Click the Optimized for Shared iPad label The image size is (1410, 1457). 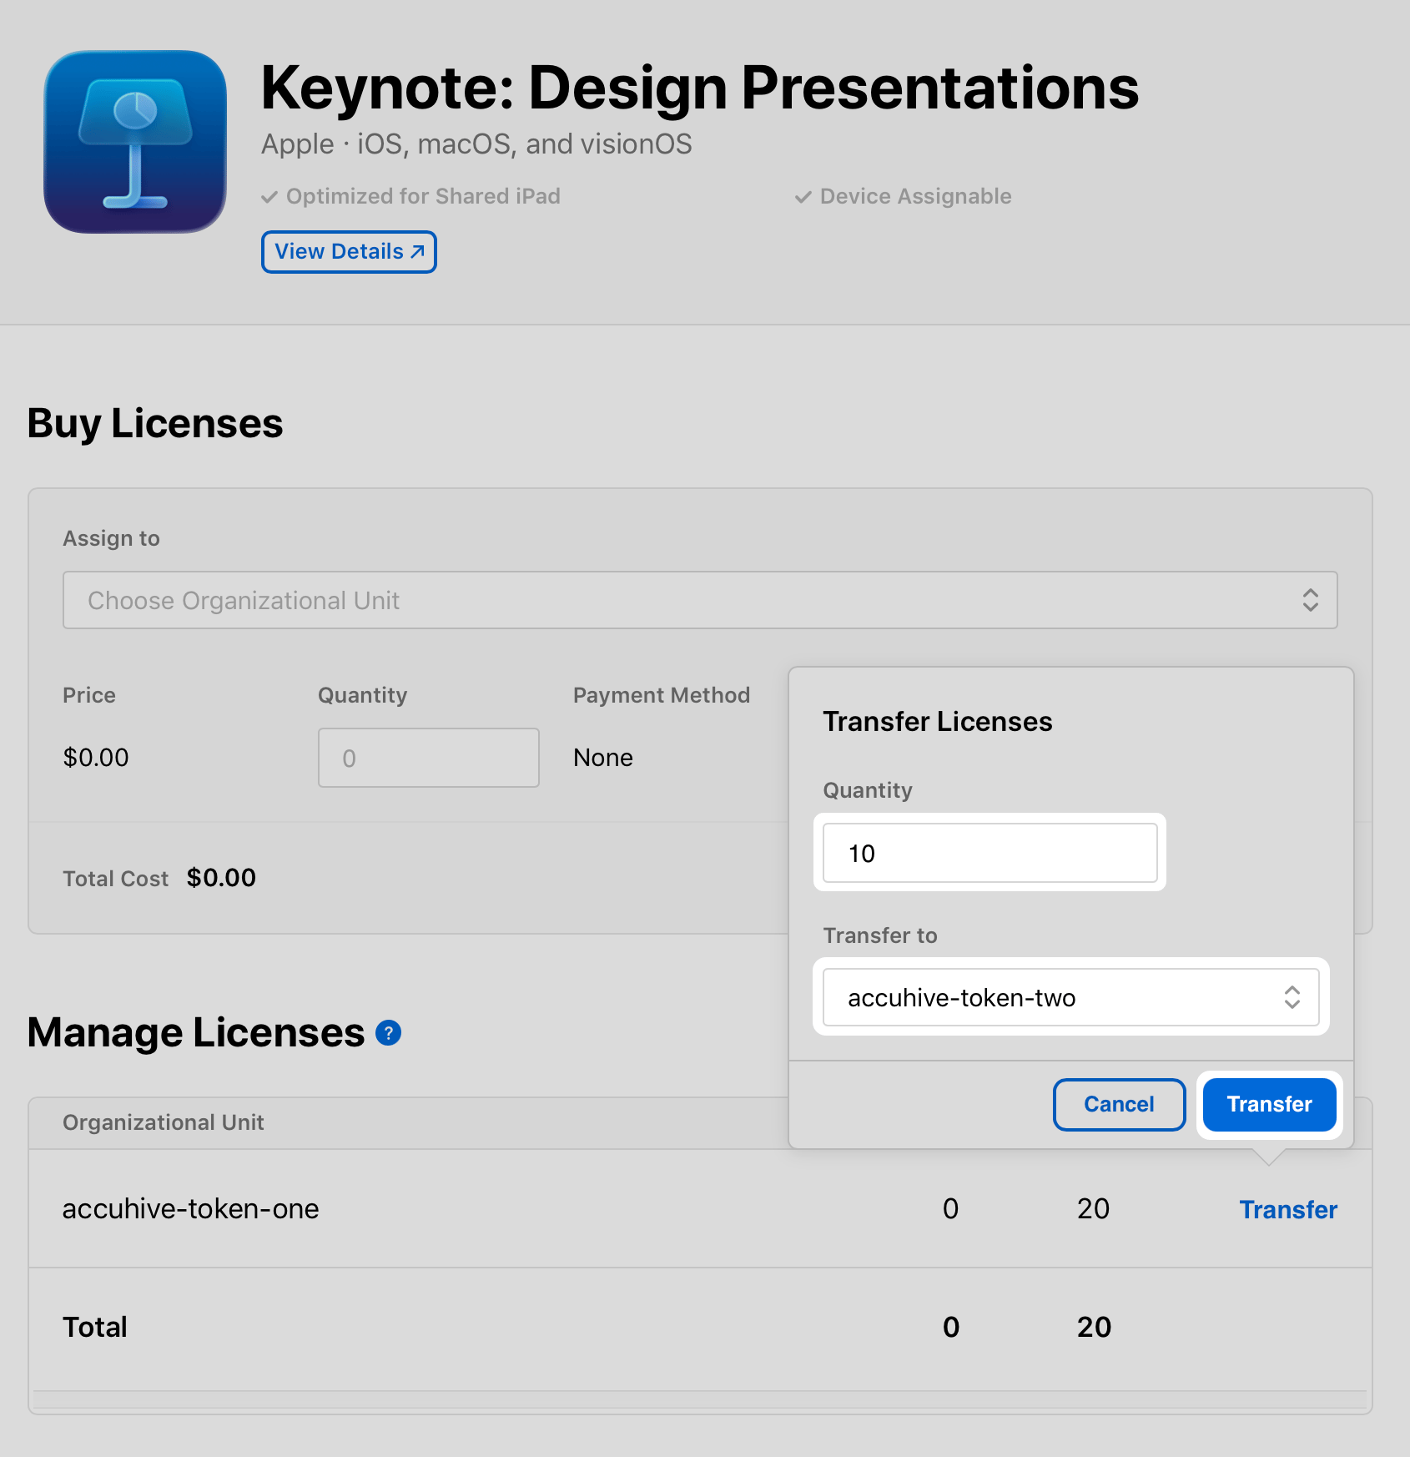(x=423, y=196)
